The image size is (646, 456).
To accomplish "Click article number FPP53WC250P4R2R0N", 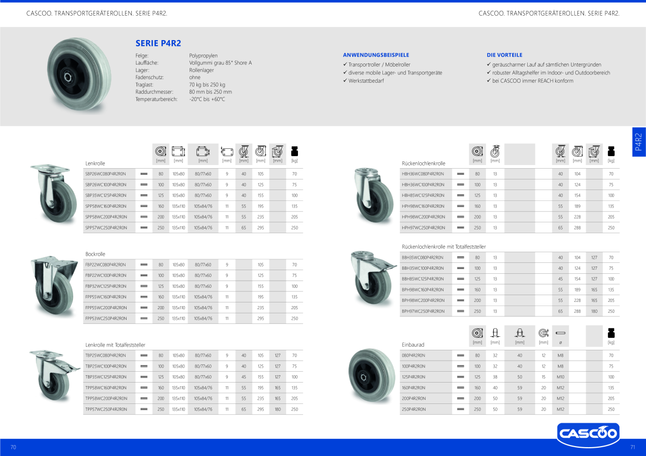I will pos(106,318).
